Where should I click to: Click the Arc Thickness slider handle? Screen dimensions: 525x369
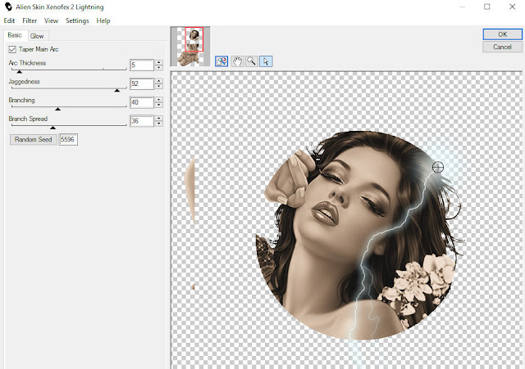pyautogui.click(x=20, y=72)
